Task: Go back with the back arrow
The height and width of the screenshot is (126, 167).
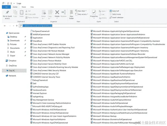Action: click(5, 26)
